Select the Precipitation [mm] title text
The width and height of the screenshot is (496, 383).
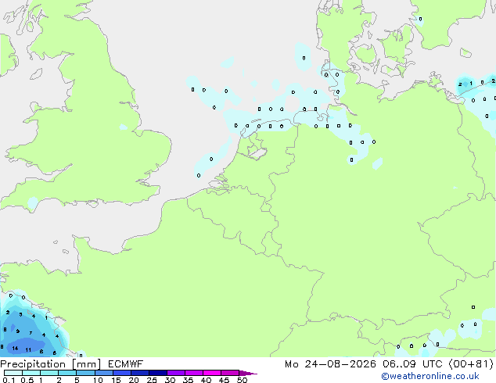pyautogui.click(x=50, y=364)
